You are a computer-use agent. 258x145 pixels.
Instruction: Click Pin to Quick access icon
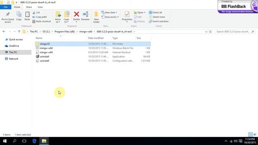click(x=8, y=17)
